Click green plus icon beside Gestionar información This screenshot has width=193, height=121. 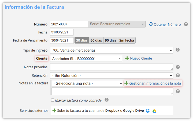tap(126, 83)
